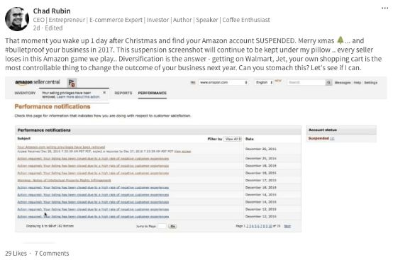Open the Reports menu tab
The image size is (393, 260).
click(123, 93)
